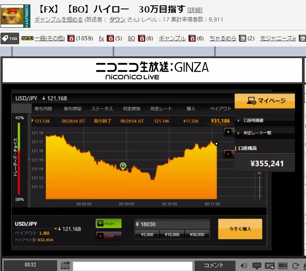This screenshot has height=271, width=306.
Task: Click the 今すぐ購入 buy button
Action: pyautogui.click(x=240, y=229)
